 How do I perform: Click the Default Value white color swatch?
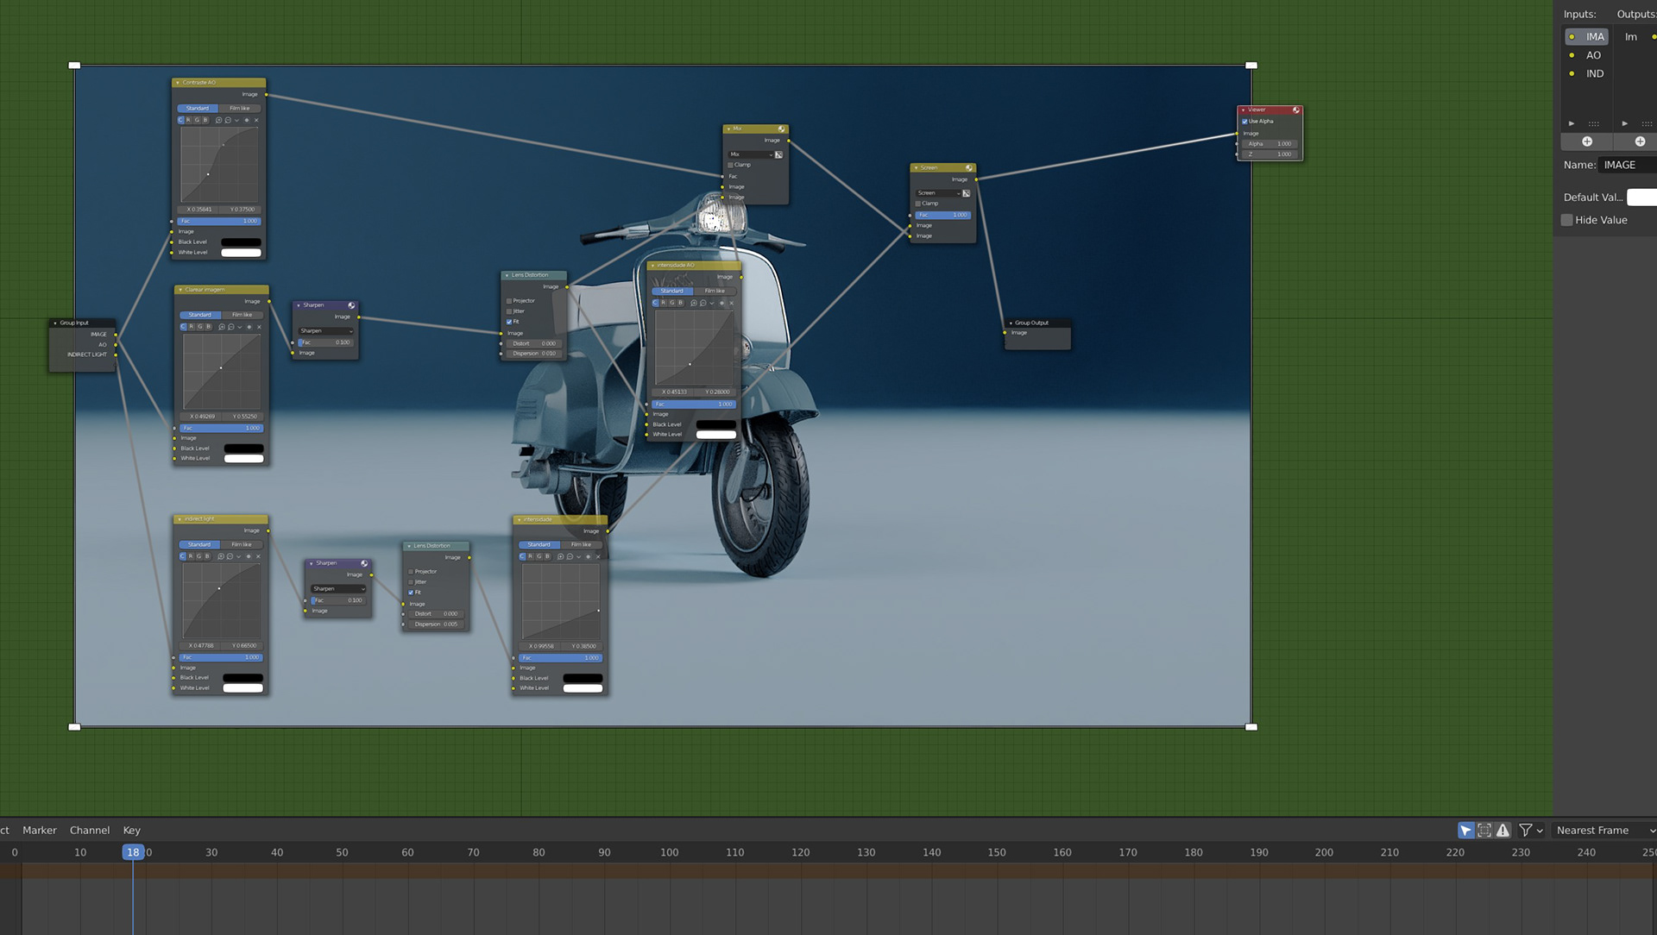(x=1641, y=198)
